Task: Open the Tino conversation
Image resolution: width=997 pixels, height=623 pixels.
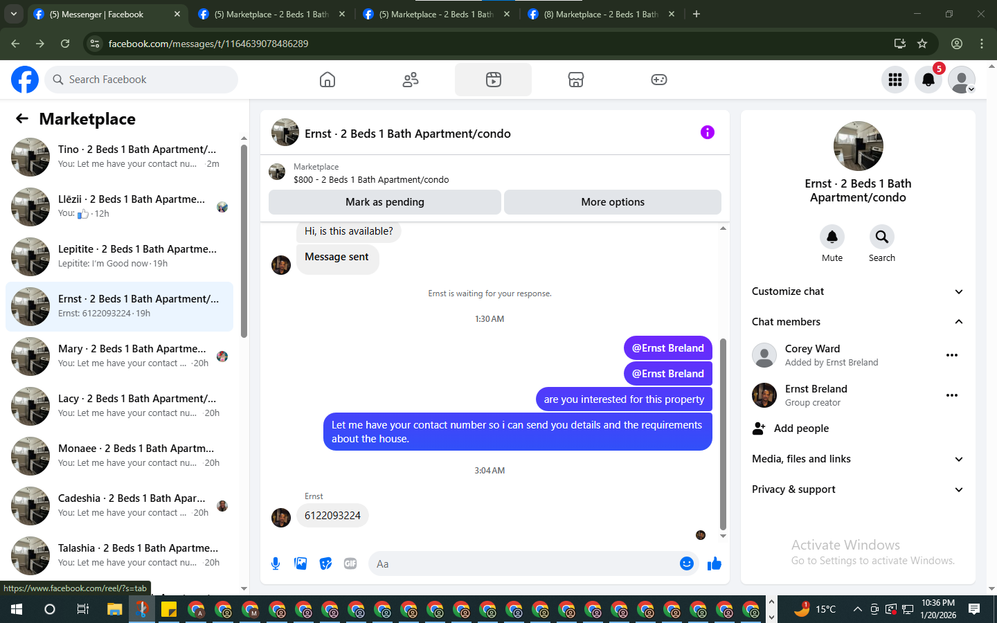Action: pos(119,157)
